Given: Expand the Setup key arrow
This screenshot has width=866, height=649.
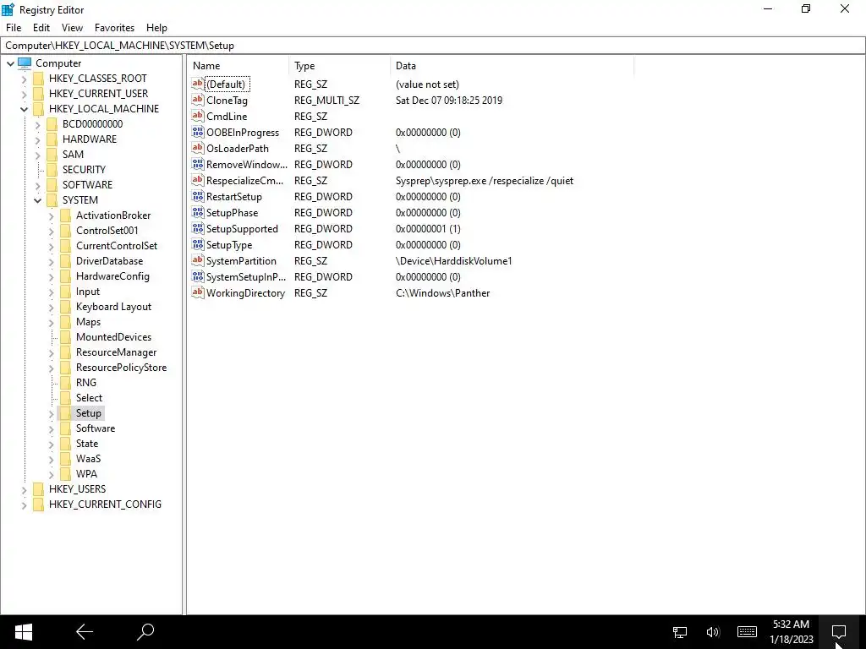Looking at the screenshot, I should tap(51, 413).
